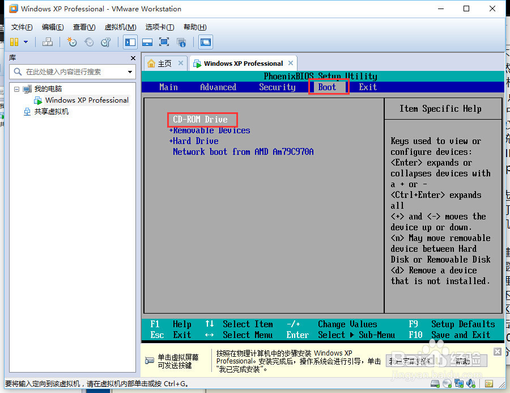Expand the Removable Devices boot entry

210,130
